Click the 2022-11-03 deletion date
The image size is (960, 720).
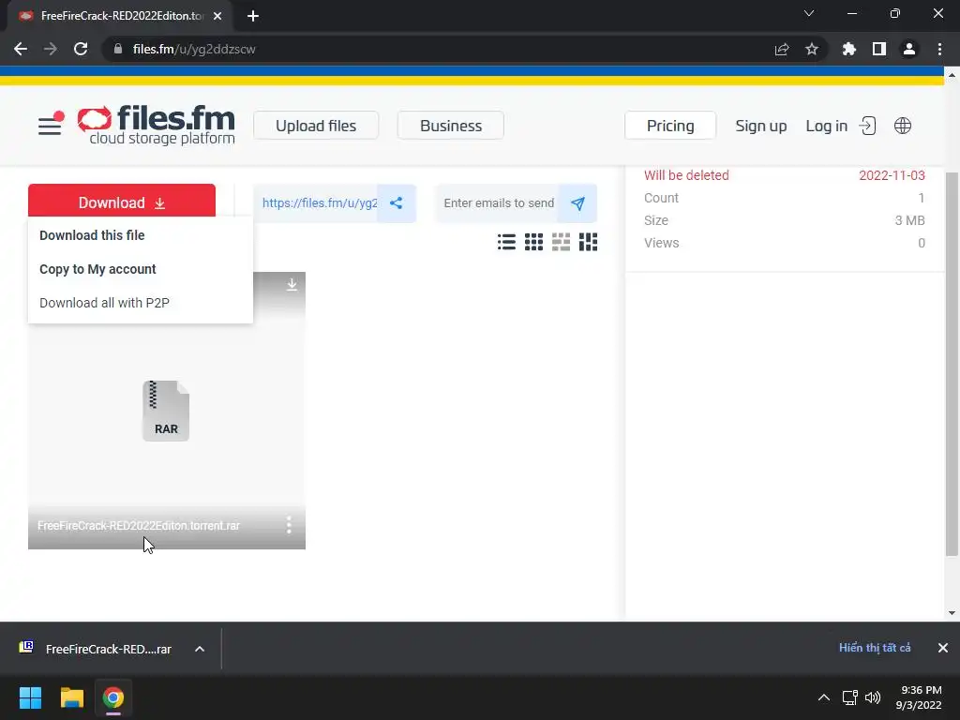(x=892, y=175)
